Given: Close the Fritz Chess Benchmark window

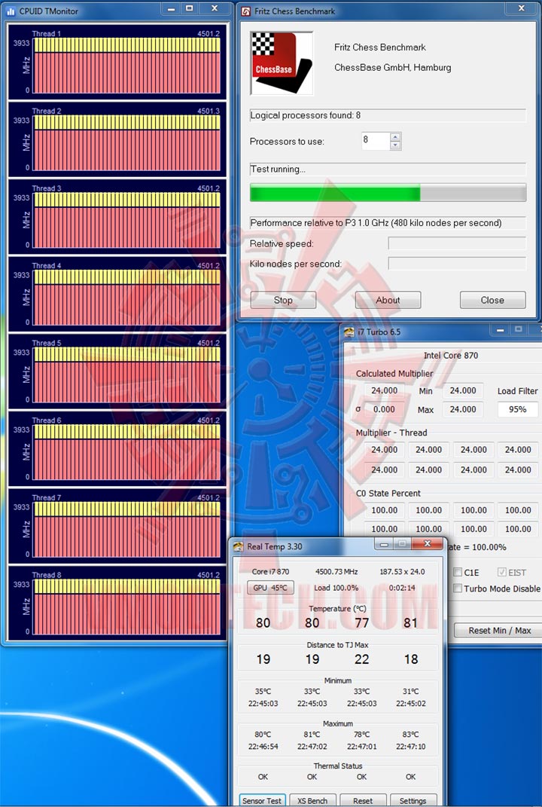Looking at the screenshot, I should click(x=522, y=9).
